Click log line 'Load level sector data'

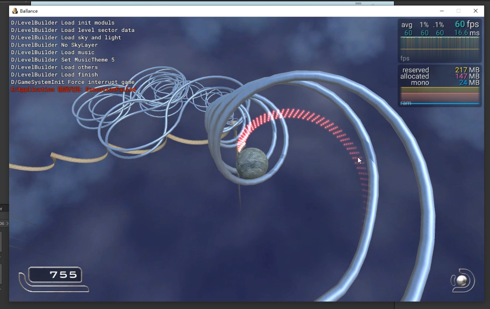pyautogui.click(x=73, y=30)
